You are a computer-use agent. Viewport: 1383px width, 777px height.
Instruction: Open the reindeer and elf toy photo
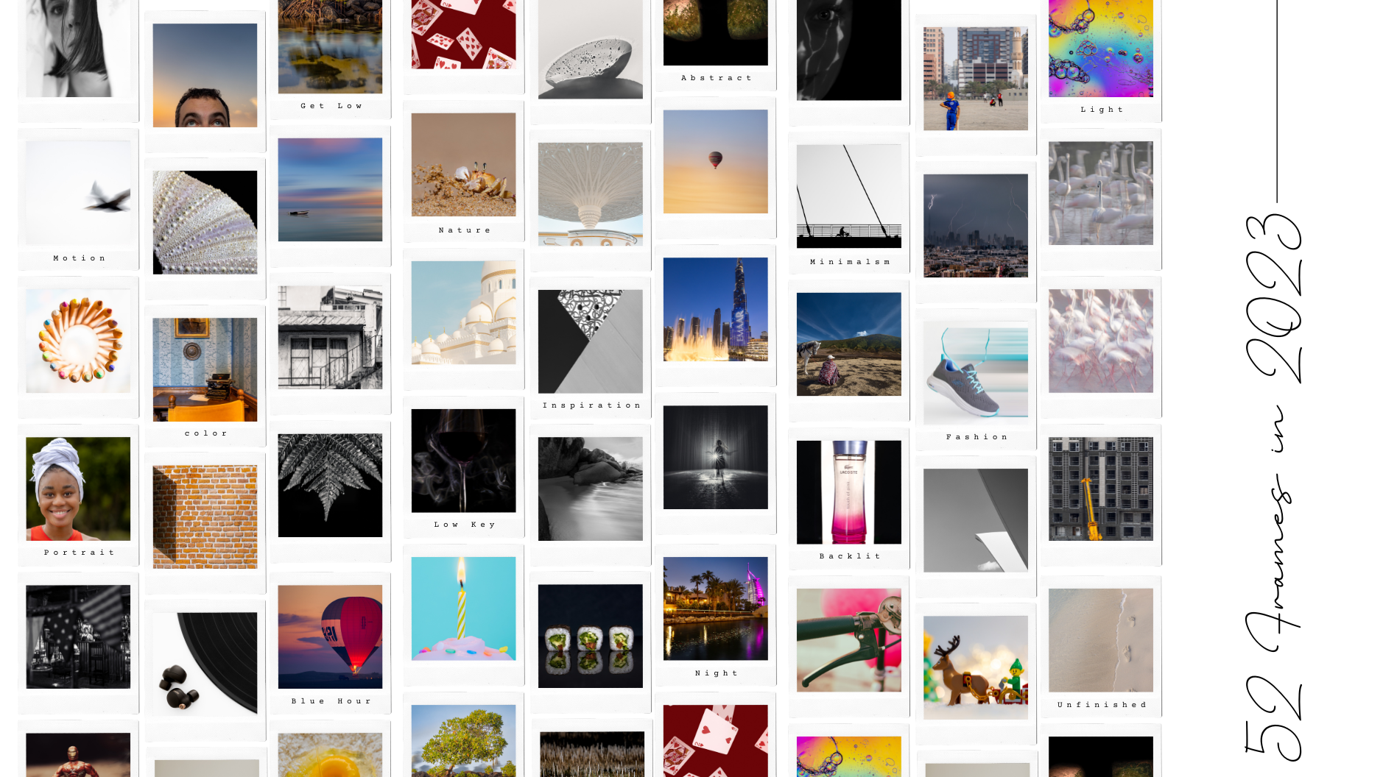point(975,667)
